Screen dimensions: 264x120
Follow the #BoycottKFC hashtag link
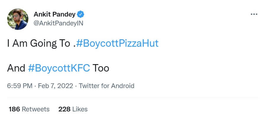point(59,68)
